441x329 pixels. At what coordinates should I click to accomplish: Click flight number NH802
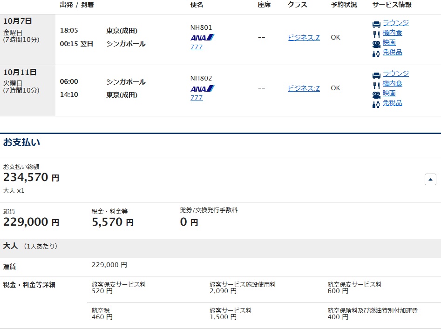coord(201,78)
